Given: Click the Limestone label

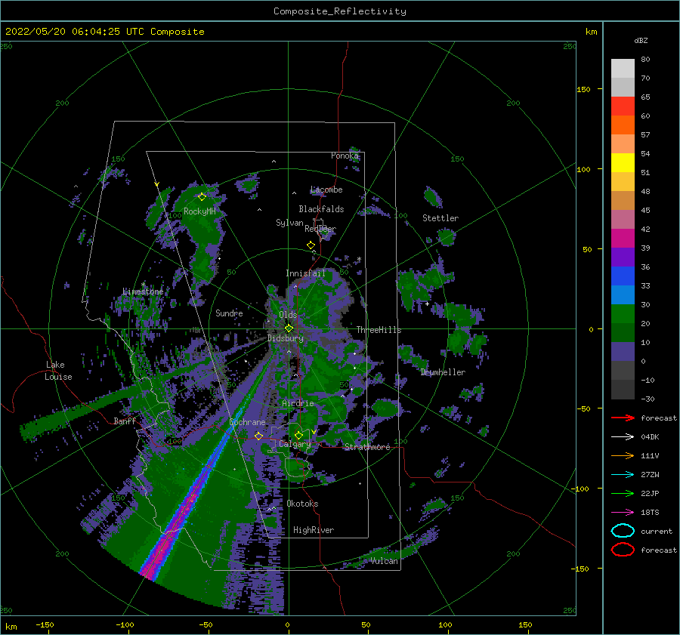Looking at the screenshot, I should (143, 291).
